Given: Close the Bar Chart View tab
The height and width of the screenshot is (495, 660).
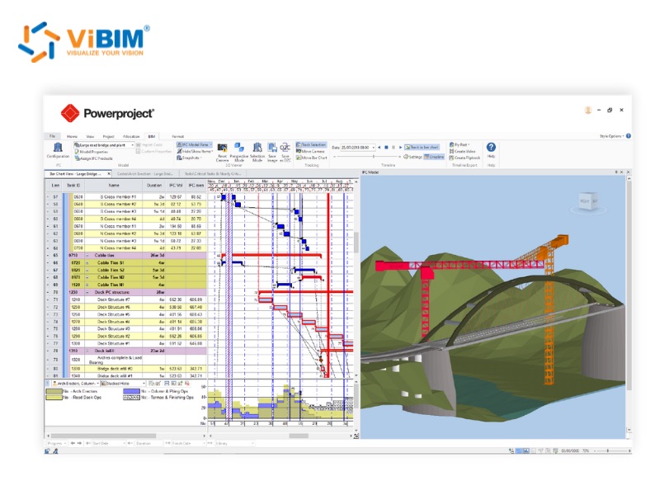Looking at the screenshot, I should [x=109, y=173].
